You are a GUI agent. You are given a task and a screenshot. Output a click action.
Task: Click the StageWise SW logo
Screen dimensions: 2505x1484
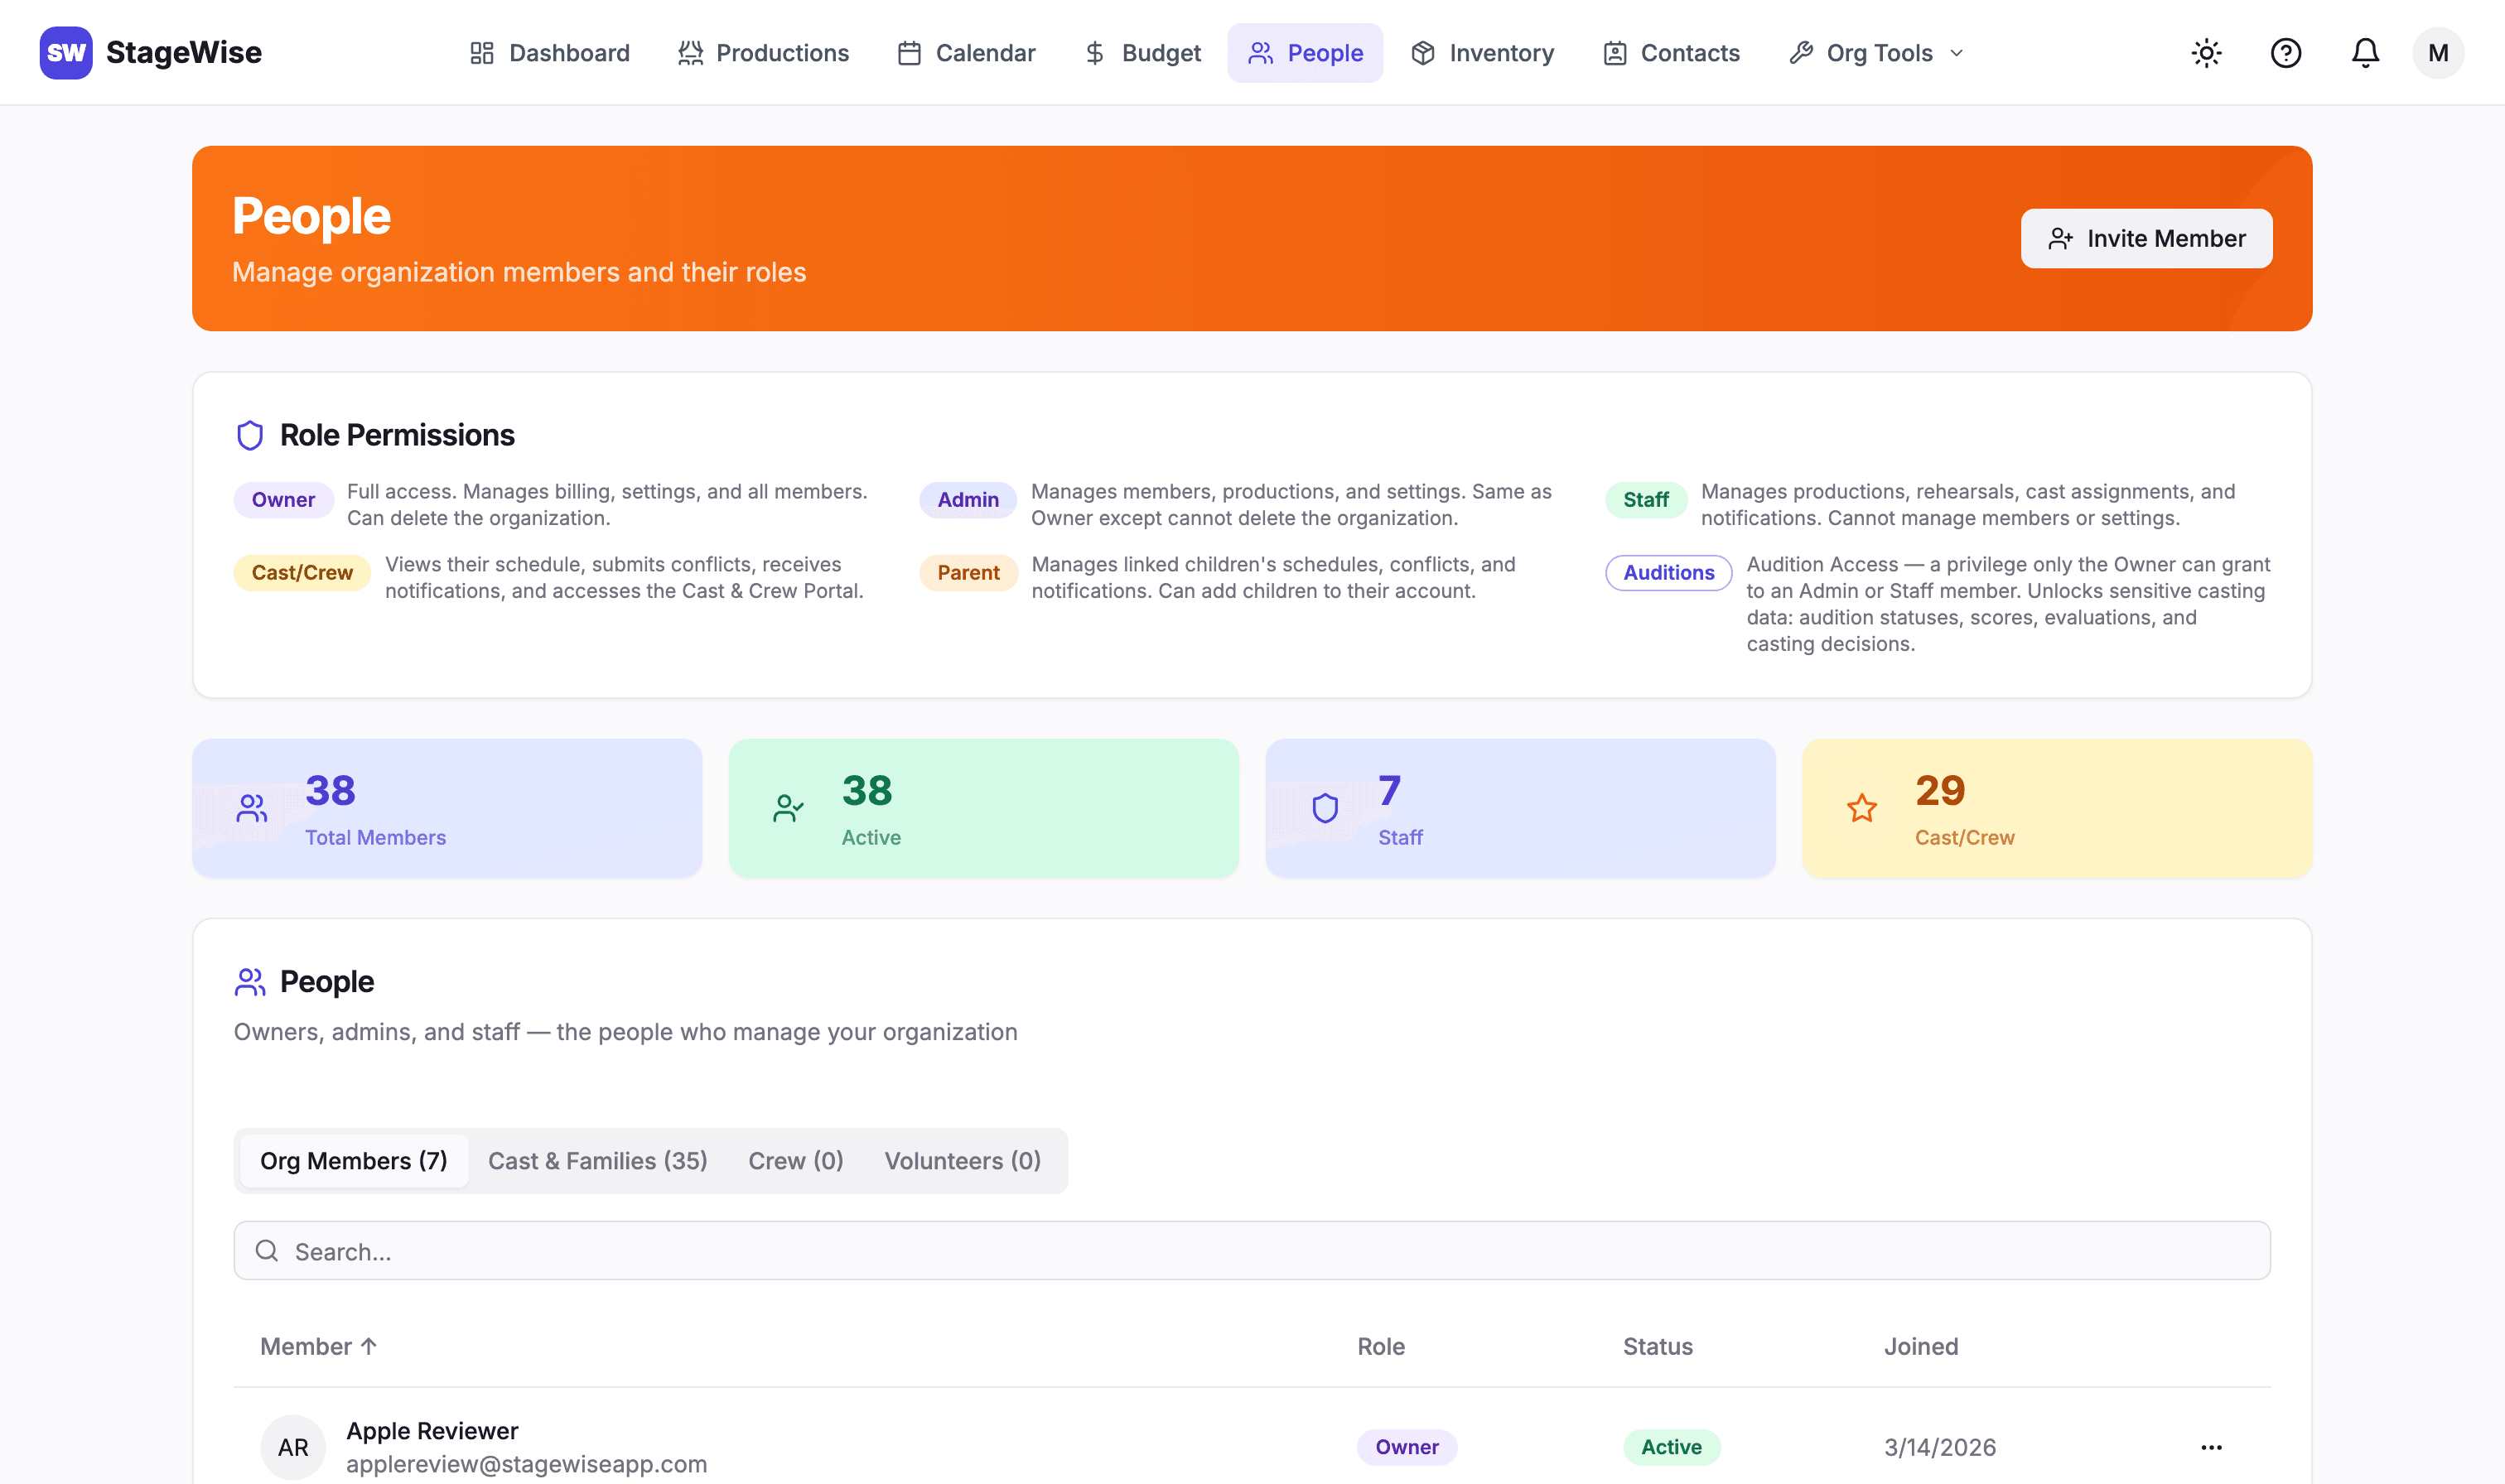(66, 53)
